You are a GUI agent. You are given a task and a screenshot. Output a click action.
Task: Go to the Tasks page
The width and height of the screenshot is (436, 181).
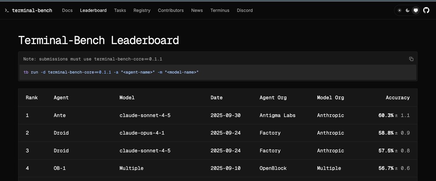click(120, 11)
